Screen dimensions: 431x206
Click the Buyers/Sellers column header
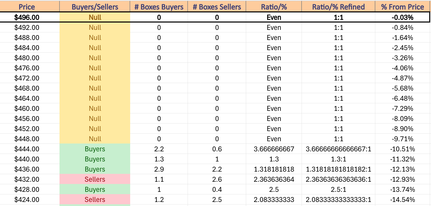click(x=95, y=7)
